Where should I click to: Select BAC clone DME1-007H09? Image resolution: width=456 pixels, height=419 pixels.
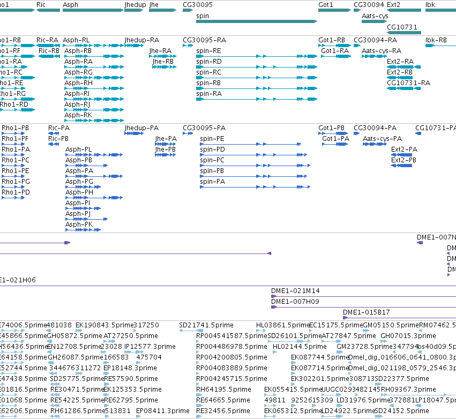363,307
